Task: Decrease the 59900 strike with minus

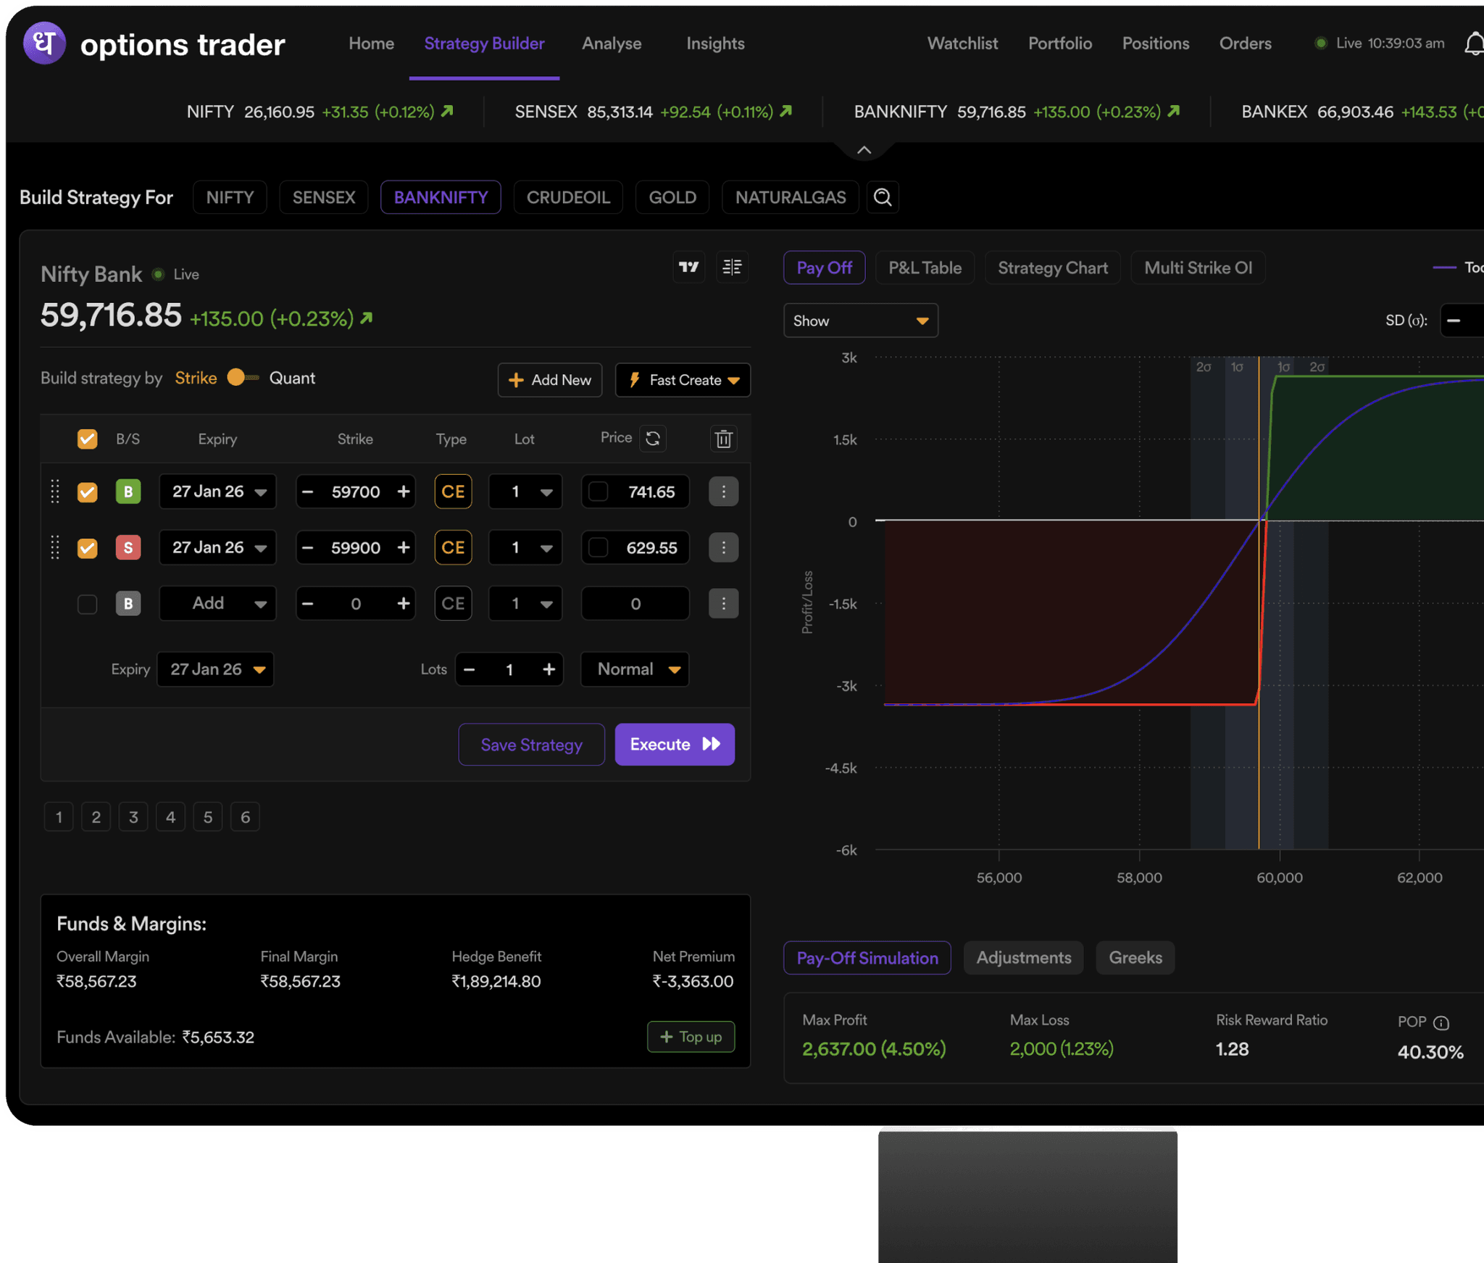Action: point(307,547)
